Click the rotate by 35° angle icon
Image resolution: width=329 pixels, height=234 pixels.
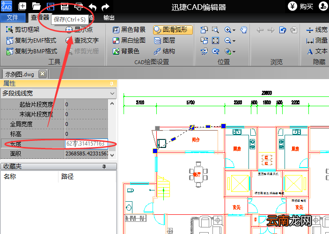coord(204,51)
